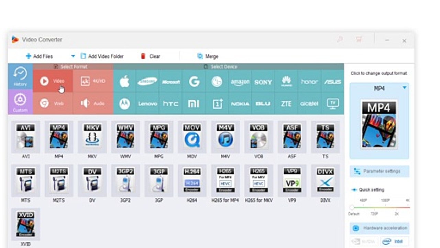Click Add Video Folder
The height and width of the screenshot is (248, 440).
click(102, 56)
